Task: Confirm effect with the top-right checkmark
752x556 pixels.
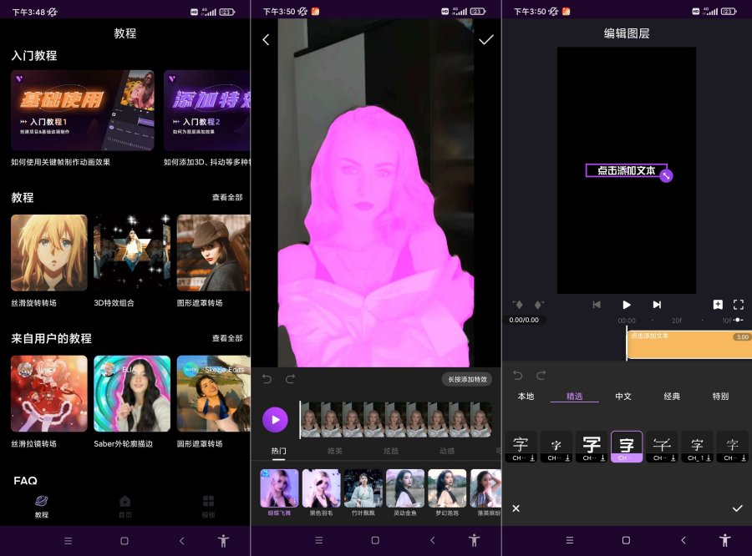Action: [x=486, y=40]
